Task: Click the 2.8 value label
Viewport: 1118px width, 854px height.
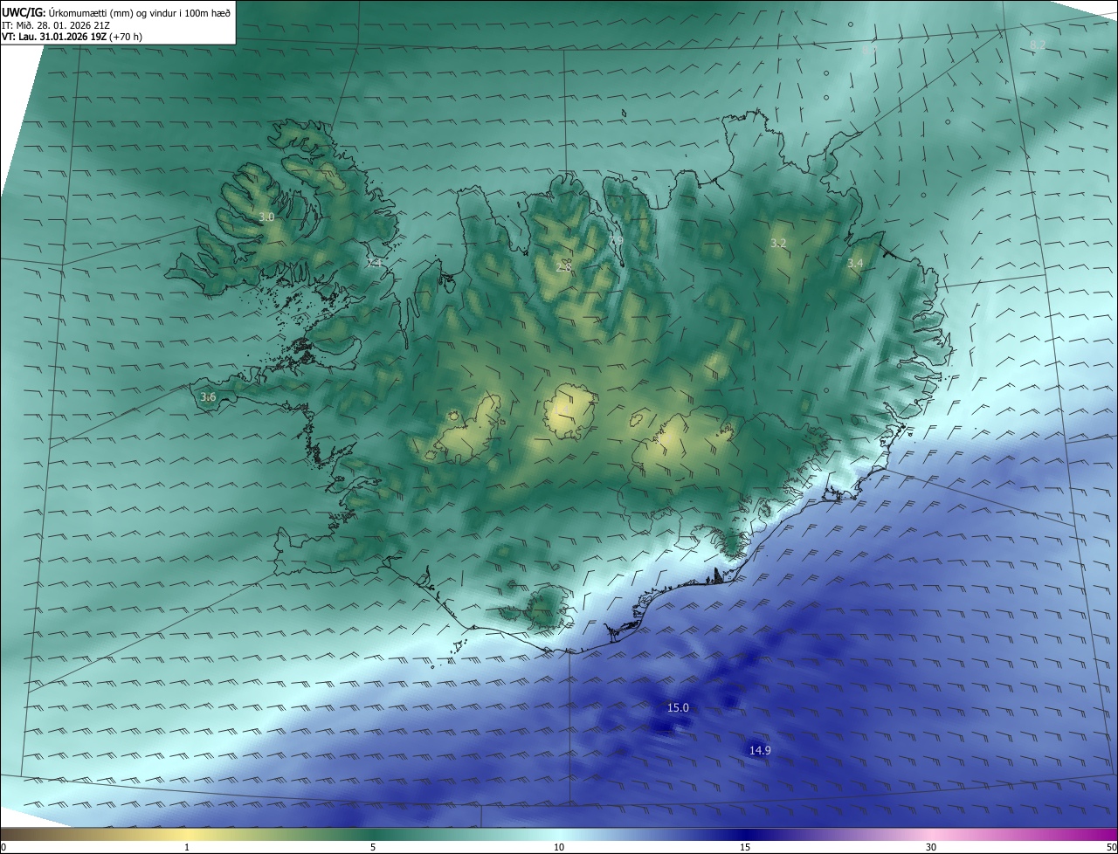Action: [563, 266]
